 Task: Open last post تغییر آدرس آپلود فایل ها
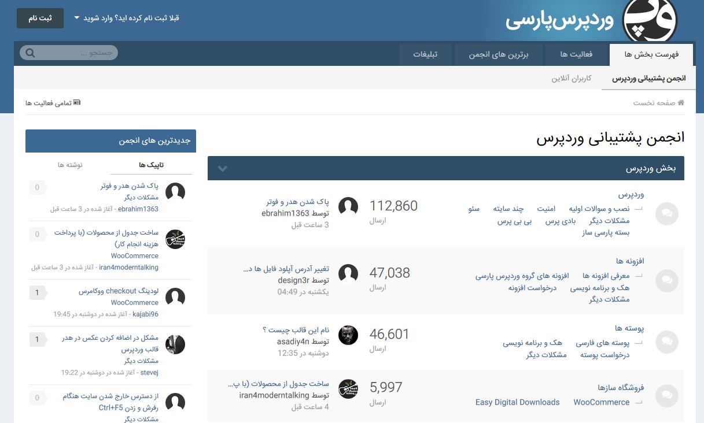pyautogui.click(x=286, y=269)
